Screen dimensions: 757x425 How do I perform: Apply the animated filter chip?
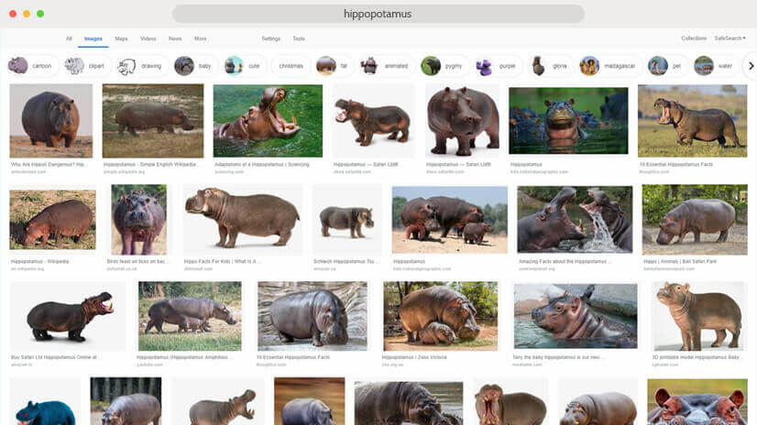point(385,66)
